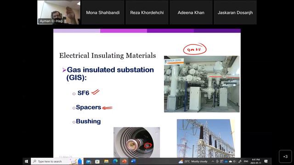Open the weather widget showing 25°C
This screenshot has width=294, height=165.
click(x=193, y=161)
